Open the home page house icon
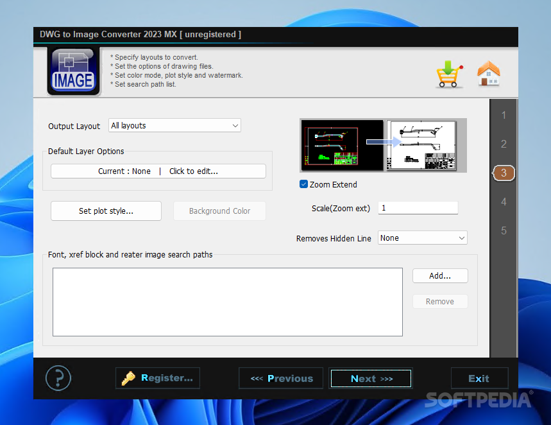The width and height of the screenshot is (551, 425). (488, 74)
